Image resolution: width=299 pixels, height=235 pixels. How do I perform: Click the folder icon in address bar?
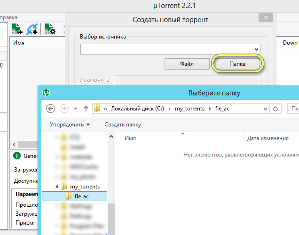[97, 108]
